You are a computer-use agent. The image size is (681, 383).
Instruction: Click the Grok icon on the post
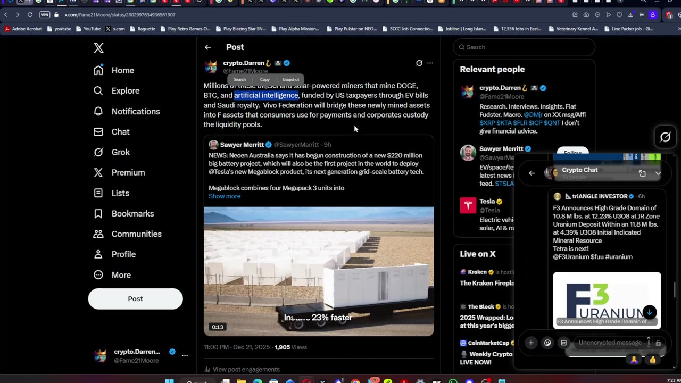[x=419, y=63]
